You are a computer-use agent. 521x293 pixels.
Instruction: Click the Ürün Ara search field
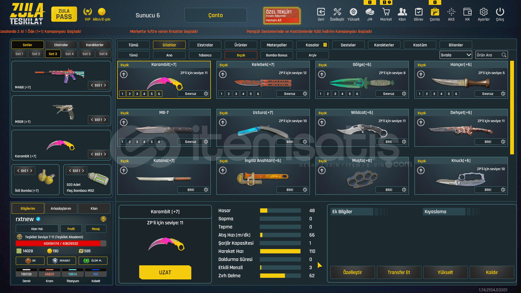point(488,55)
